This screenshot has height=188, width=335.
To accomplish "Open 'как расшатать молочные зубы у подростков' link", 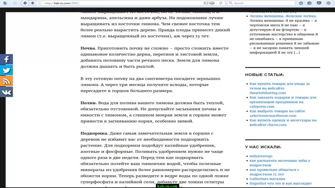I will 280,163.
